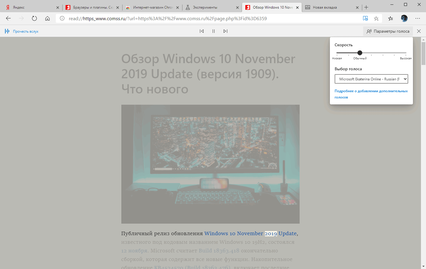Close the Эксперименты tab
This screenshot has width=426, height=269.
[237, 7]
